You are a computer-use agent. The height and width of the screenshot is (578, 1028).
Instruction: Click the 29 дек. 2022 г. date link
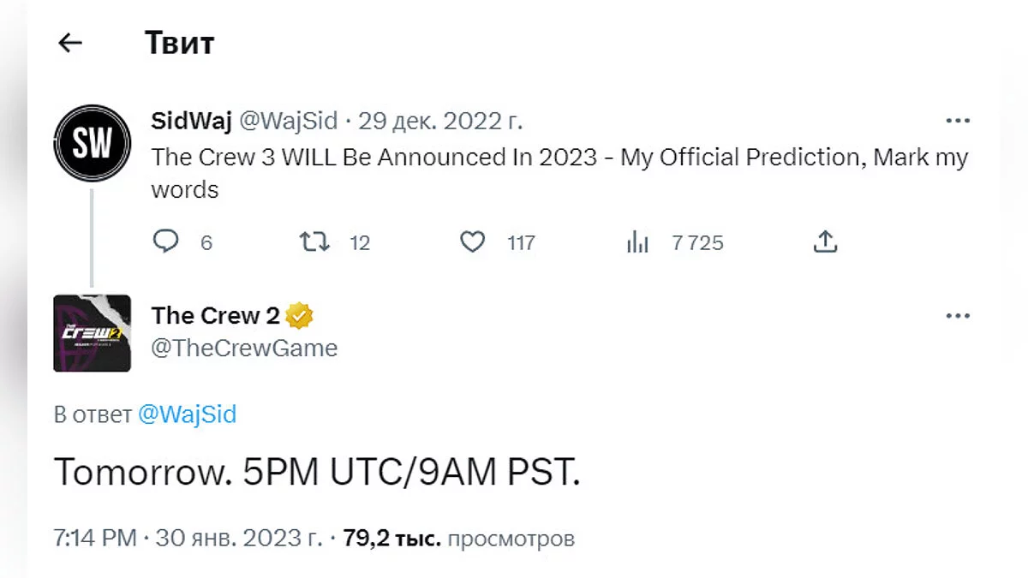[440, 121]
